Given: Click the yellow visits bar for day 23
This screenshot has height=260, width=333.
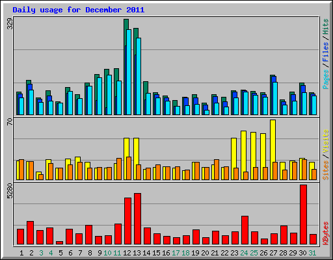Looking at the screenshot, I should [x=234, y=153].
